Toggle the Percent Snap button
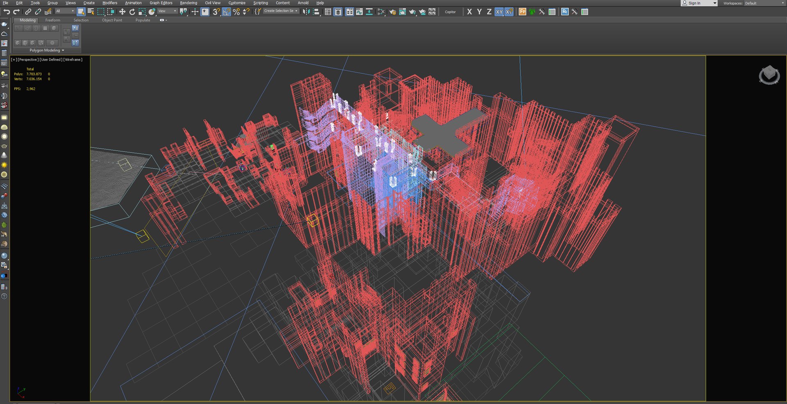This screenshot has height=404, width=787. tap(236, 12)
